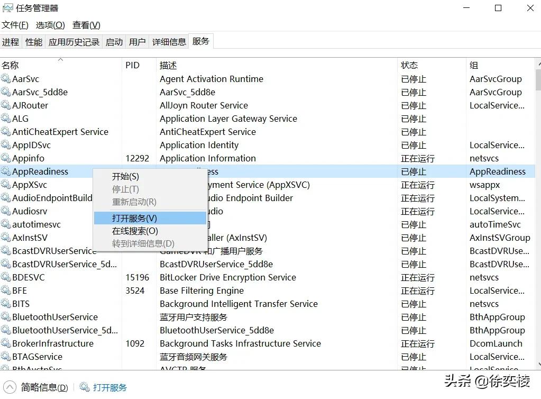The image size is (541, 399).
Task: Click the Task Manager icon in the title bar
Action: tap(8, 8)
